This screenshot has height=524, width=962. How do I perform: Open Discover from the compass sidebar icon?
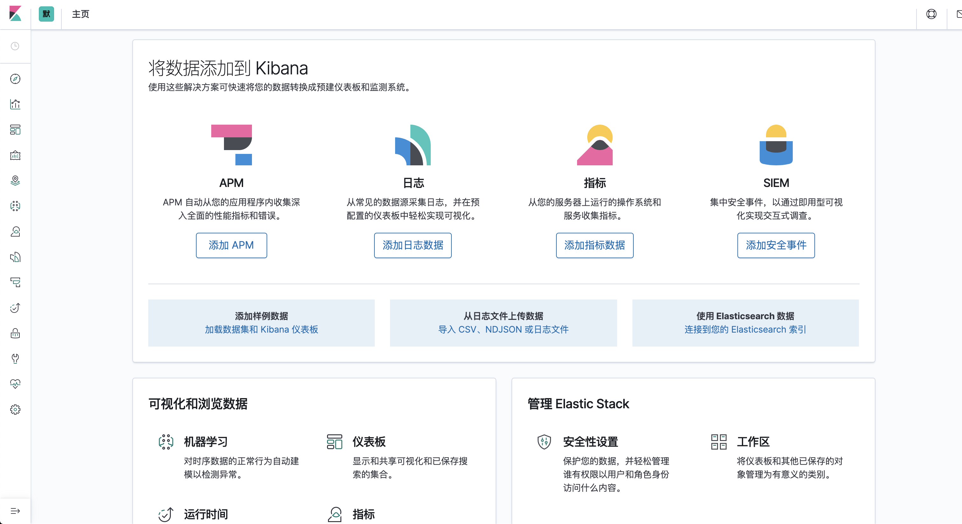(15, 79)
